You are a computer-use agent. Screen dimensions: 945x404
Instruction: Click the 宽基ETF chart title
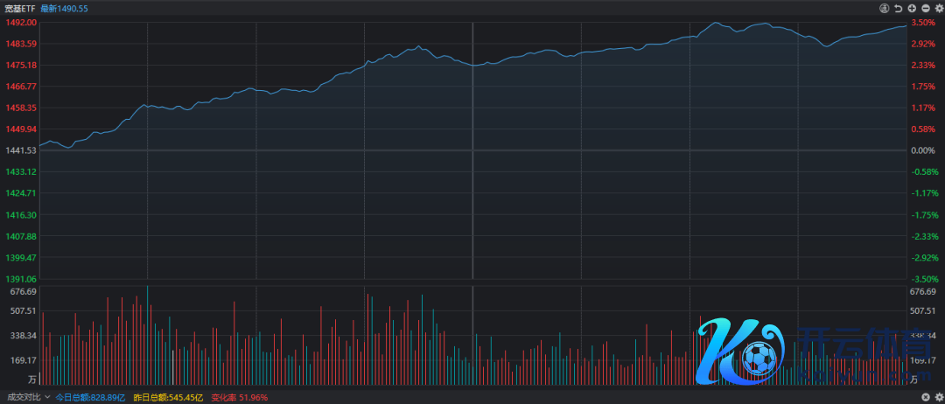pos(18,8)
